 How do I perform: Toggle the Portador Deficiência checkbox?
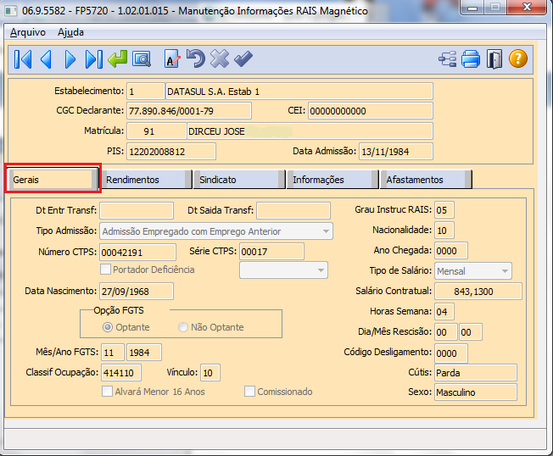click(x=105, y=270)
